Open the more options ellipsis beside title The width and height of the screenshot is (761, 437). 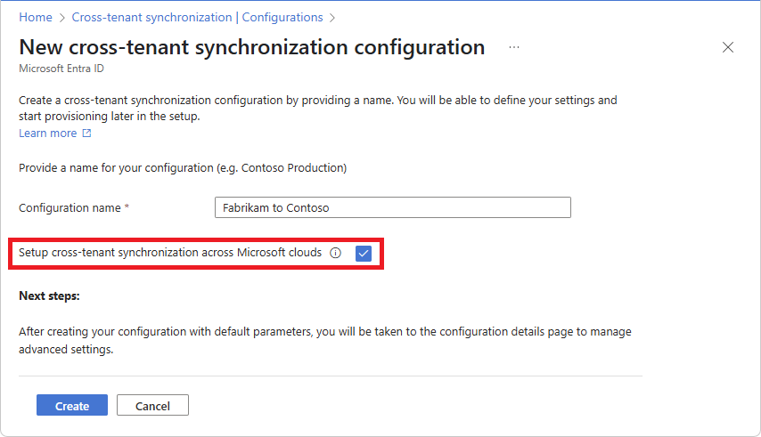(514, 47)
